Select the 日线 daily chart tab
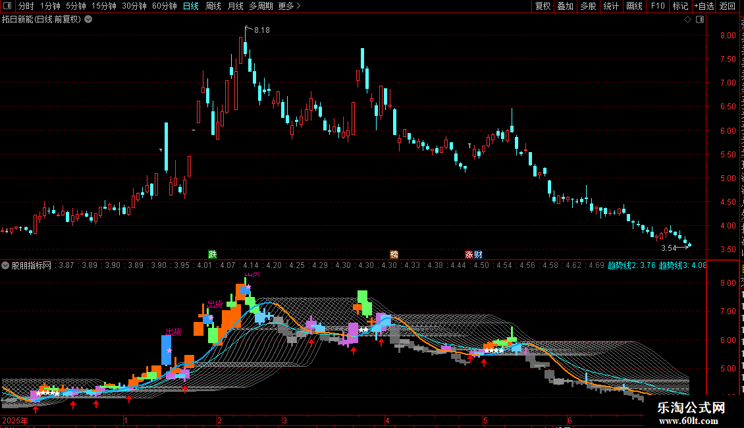Viewport: 744px width, 428px height. [x=191, y=6]
